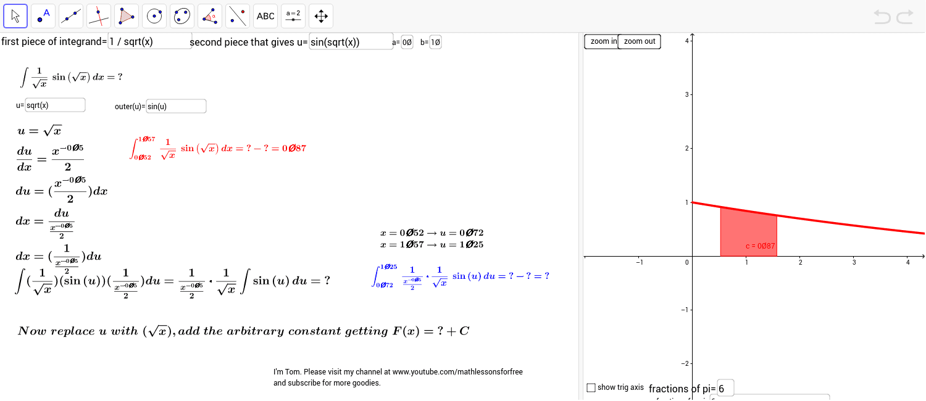Select the Slider a=2 tool
Screen dimensions: 926x401
tap(293, 16)
